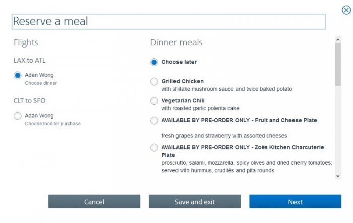Click Choose food for purchase text
This screenshot has height=223, width=353.
(x=52, y=124)
